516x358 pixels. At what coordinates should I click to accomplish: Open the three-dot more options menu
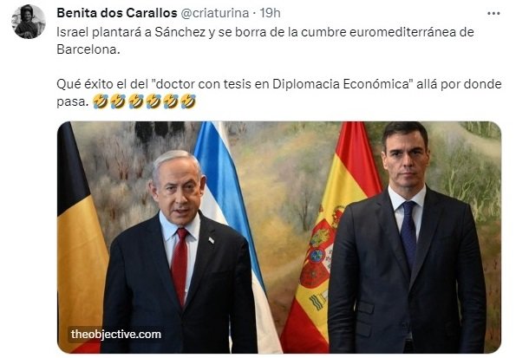(493, 14)
